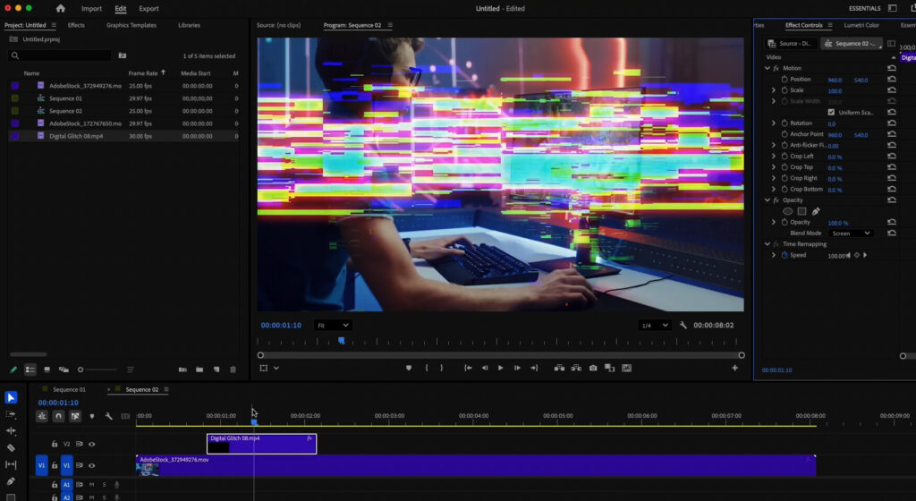Switch to the Effects panel tab
This screenshot has width=916, height=501.
pyautogui.click(x=76, y=25)
